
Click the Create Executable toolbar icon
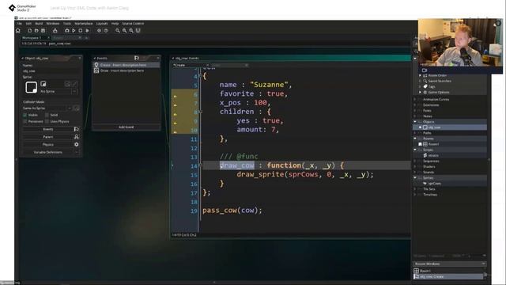[x=55, y=30]
